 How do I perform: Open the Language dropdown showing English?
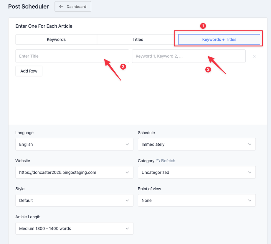click(74, 144)
